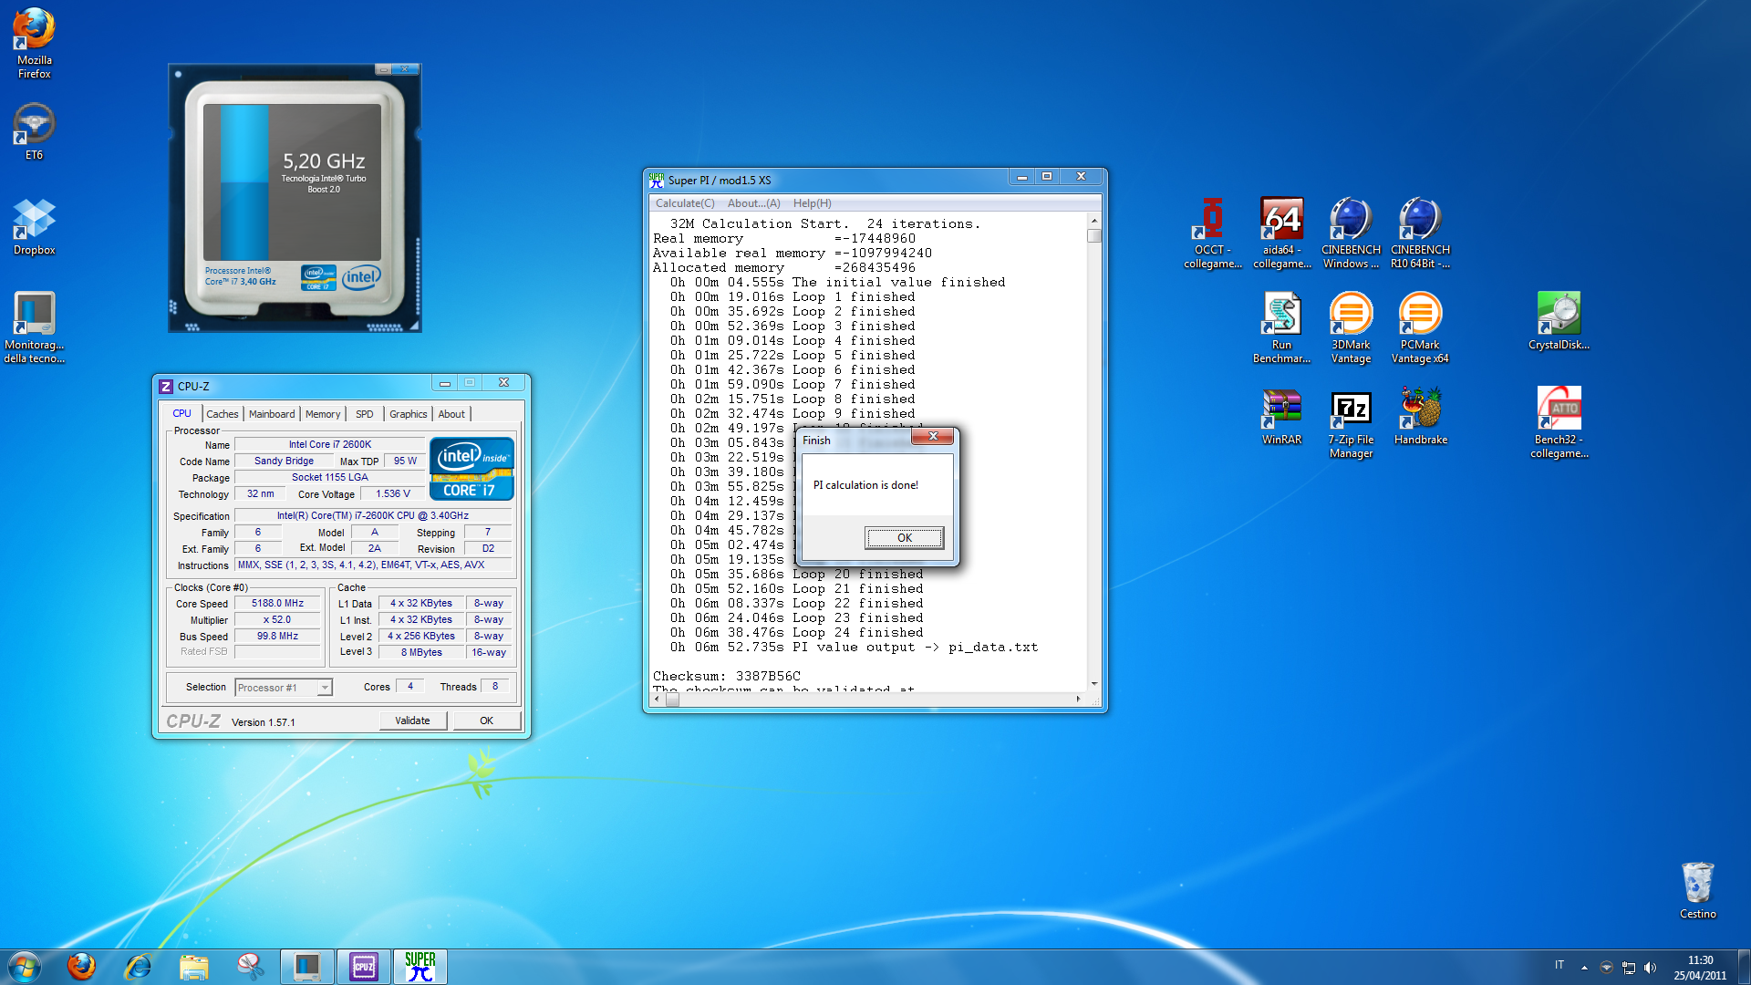Open Cestino recycle bin
The height and width of the screenshot is (985, 1751).
click(x=1697, y=885)
